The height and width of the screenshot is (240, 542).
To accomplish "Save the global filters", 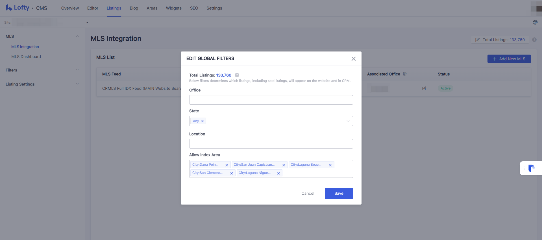I will click(339, 193).
